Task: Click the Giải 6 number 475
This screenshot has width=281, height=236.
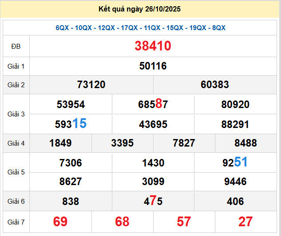Action: click(x=153, y=201)
